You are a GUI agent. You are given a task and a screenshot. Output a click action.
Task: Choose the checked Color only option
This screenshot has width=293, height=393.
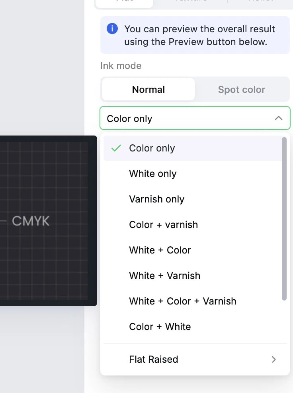[192, 148]
